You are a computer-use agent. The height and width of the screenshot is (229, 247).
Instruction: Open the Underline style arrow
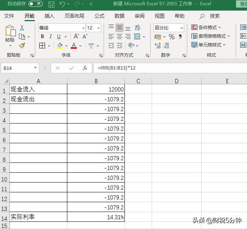pyautogui.click(x=66, y=37)
